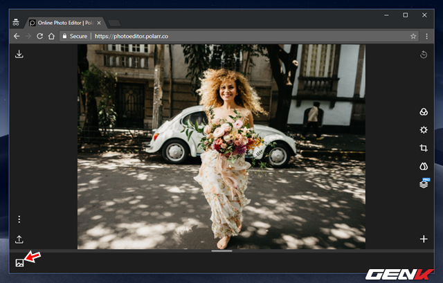
Task: Select the crop tool
Action: pos(424,148)
